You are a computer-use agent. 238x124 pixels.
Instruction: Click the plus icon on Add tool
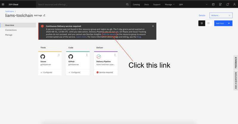click(229, 23)
